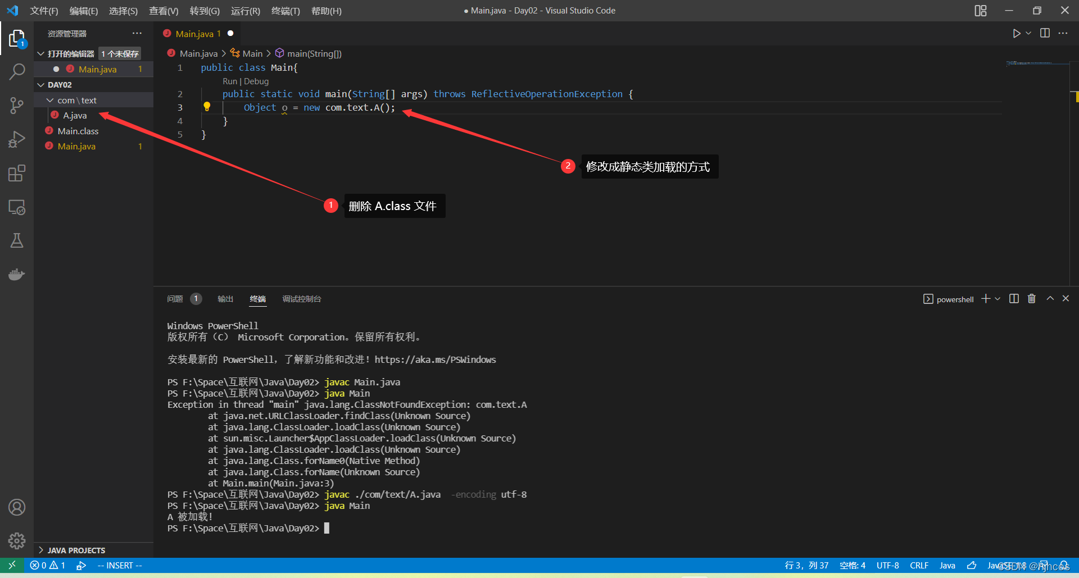Switch to the 终端 panel tab
Image resolution: width=1079 pixels, height=578 pixels.
click(x=258, y=299)
